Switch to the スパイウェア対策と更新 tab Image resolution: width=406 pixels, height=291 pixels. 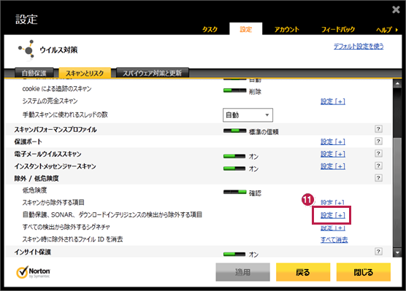[152, 73]
